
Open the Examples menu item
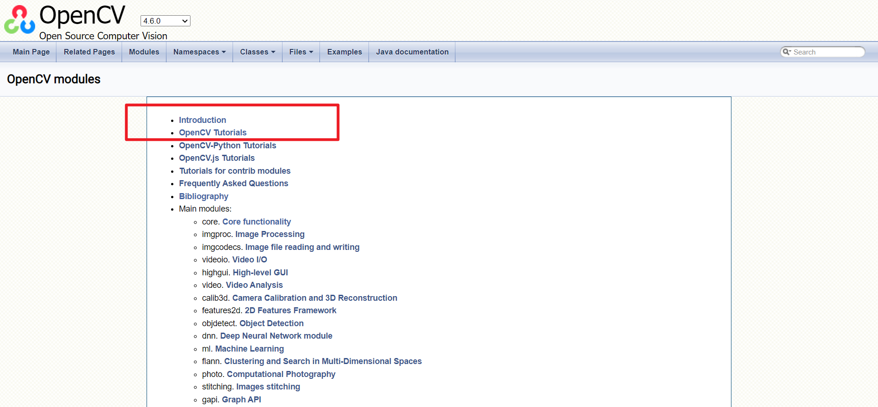pyautogui.click(x=344, y=52)
